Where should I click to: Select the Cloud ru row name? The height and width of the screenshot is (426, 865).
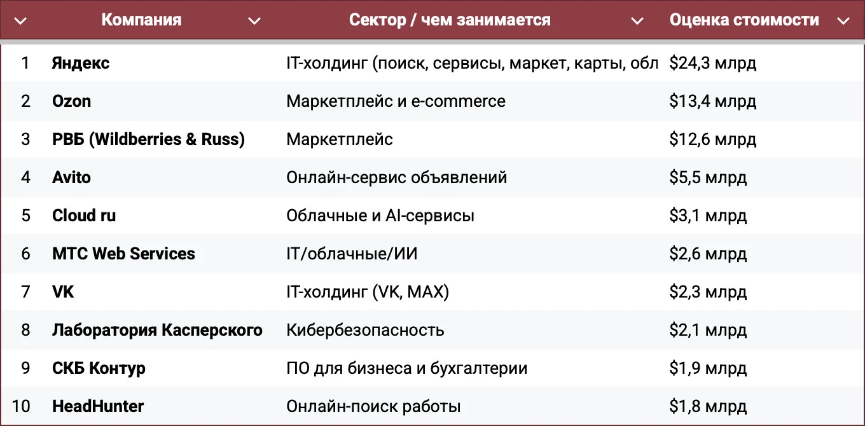coord(84,216)
